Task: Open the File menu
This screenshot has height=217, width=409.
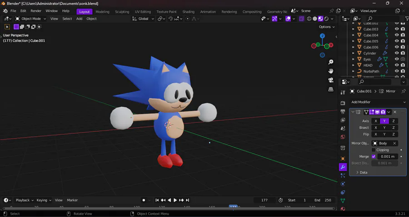Action: [x=13, y=11]
